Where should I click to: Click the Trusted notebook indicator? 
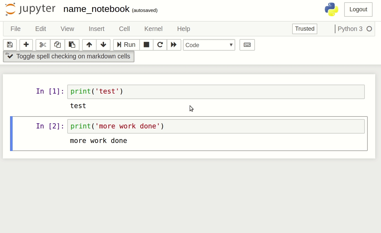point(304,29)
